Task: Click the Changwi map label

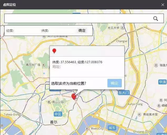Action: coord(122,41)
